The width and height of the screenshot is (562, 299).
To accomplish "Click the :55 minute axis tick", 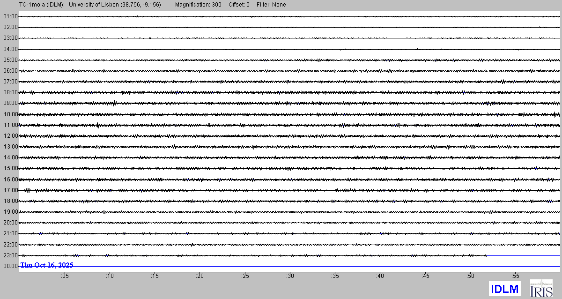I will point(515,276).
